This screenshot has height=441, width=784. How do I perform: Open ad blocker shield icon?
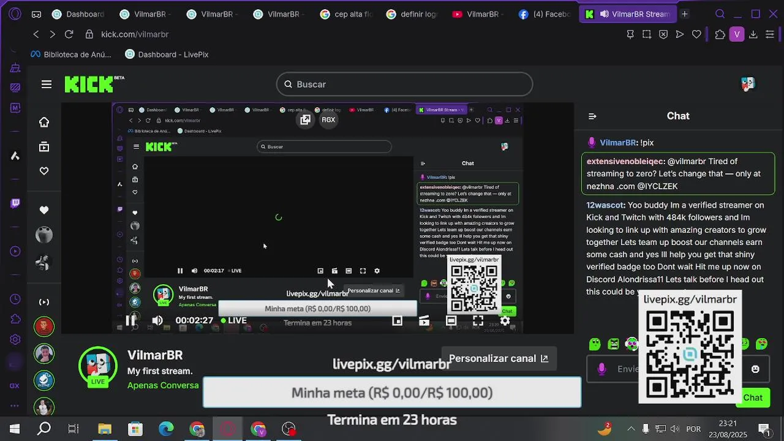(x=663, y=34)
